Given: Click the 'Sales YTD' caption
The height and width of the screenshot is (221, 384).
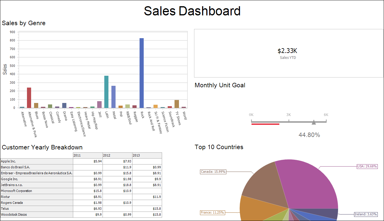Looking at the screenshot, I should (x=288, y=58).
